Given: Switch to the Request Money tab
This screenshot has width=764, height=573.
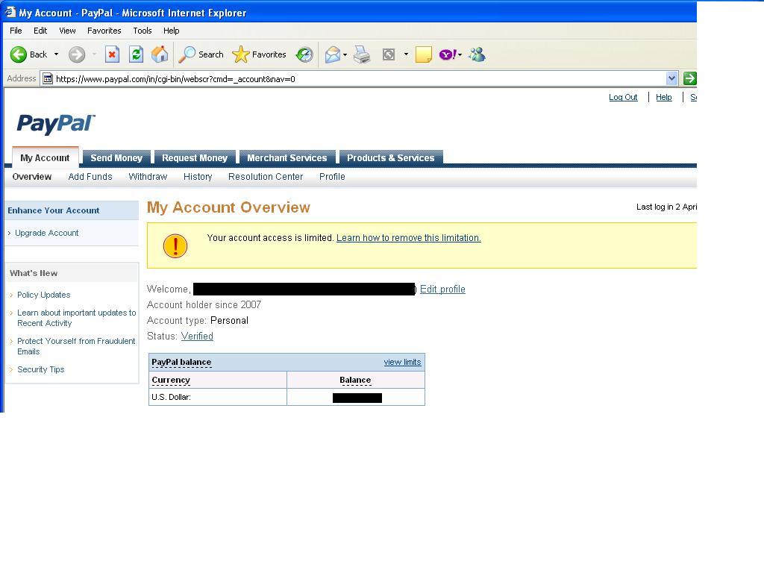Looking at the screenshot, I should click(195, 157).
